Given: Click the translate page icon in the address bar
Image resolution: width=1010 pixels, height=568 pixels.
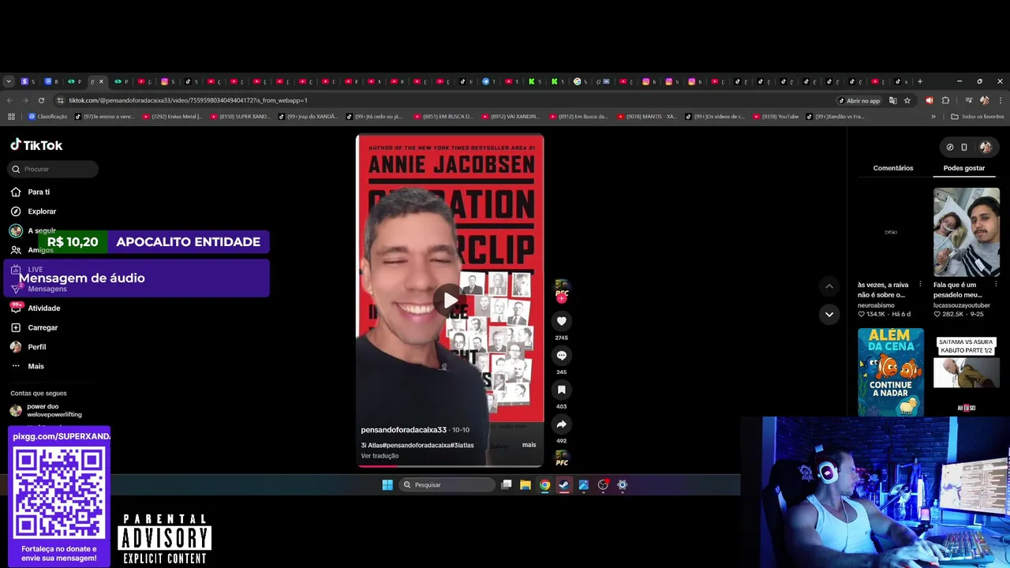Looking at the screenshot, I should tap(892, 100).
